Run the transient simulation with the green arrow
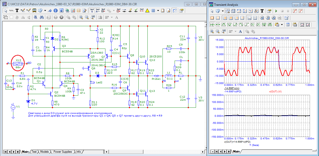Screen dimensions: 319x156 [x=276, y=11]
